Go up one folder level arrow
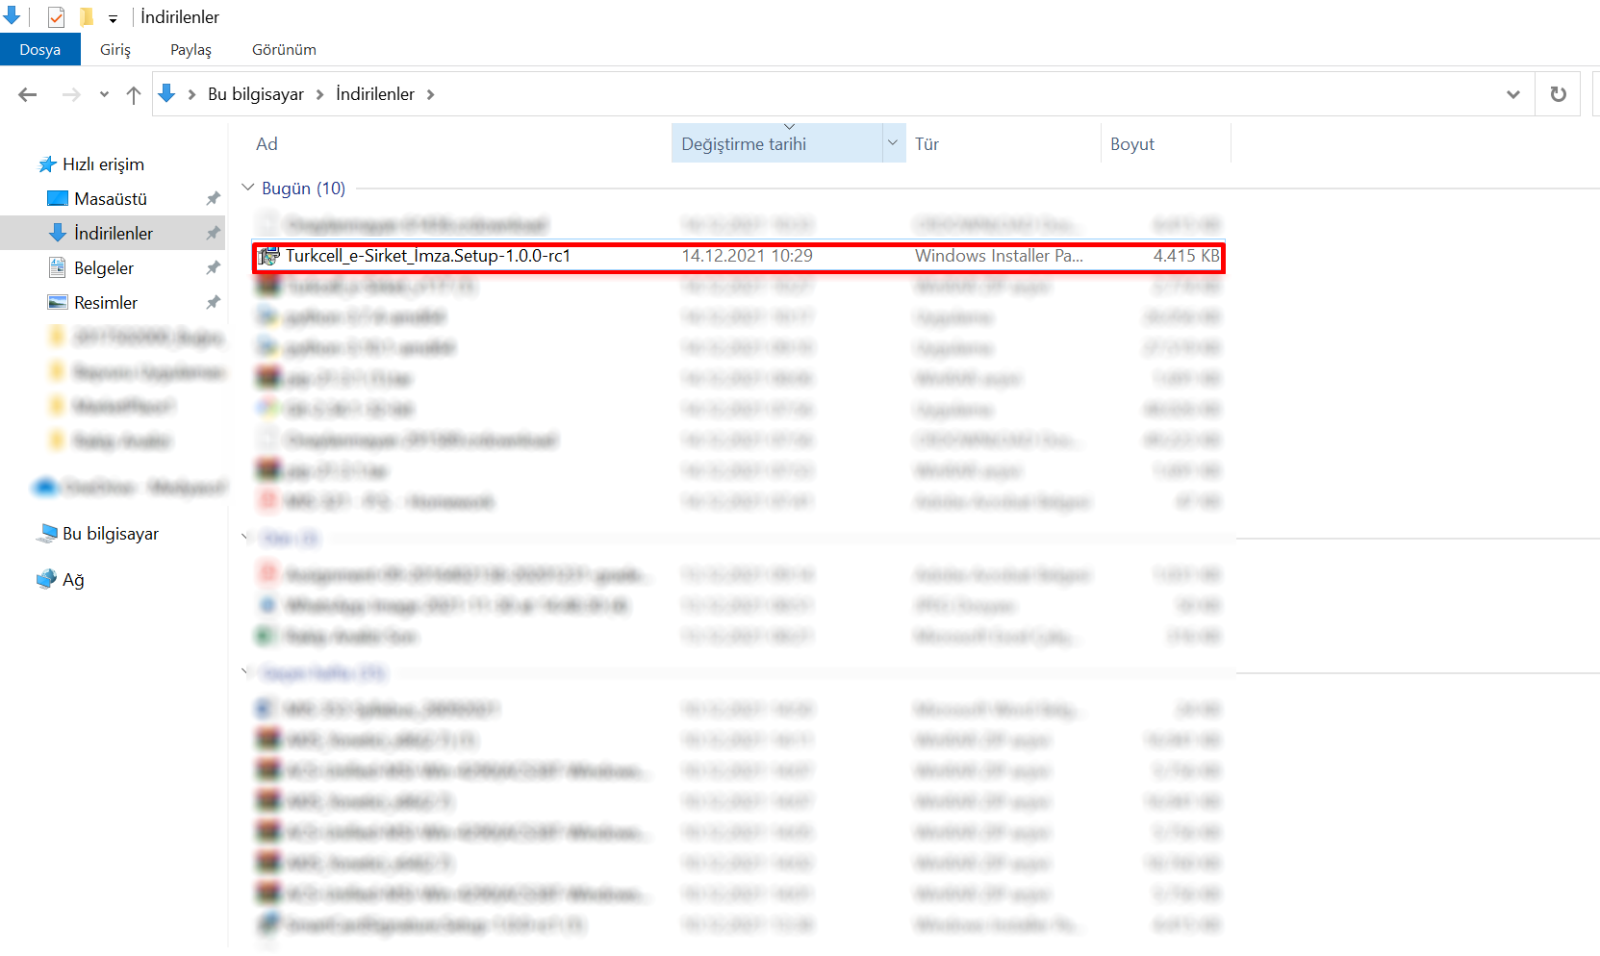This screenshot has width=1600, height=956. pyautogui.click(x=134, y=94)
